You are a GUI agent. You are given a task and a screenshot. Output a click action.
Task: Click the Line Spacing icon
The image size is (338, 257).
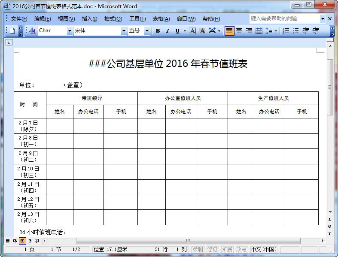pos(269,31)
